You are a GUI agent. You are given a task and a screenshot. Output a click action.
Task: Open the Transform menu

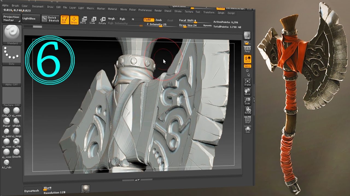[x=209, y=12]
